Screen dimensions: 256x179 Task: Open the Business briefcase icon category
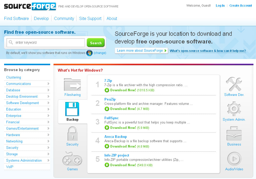[234, 134]
